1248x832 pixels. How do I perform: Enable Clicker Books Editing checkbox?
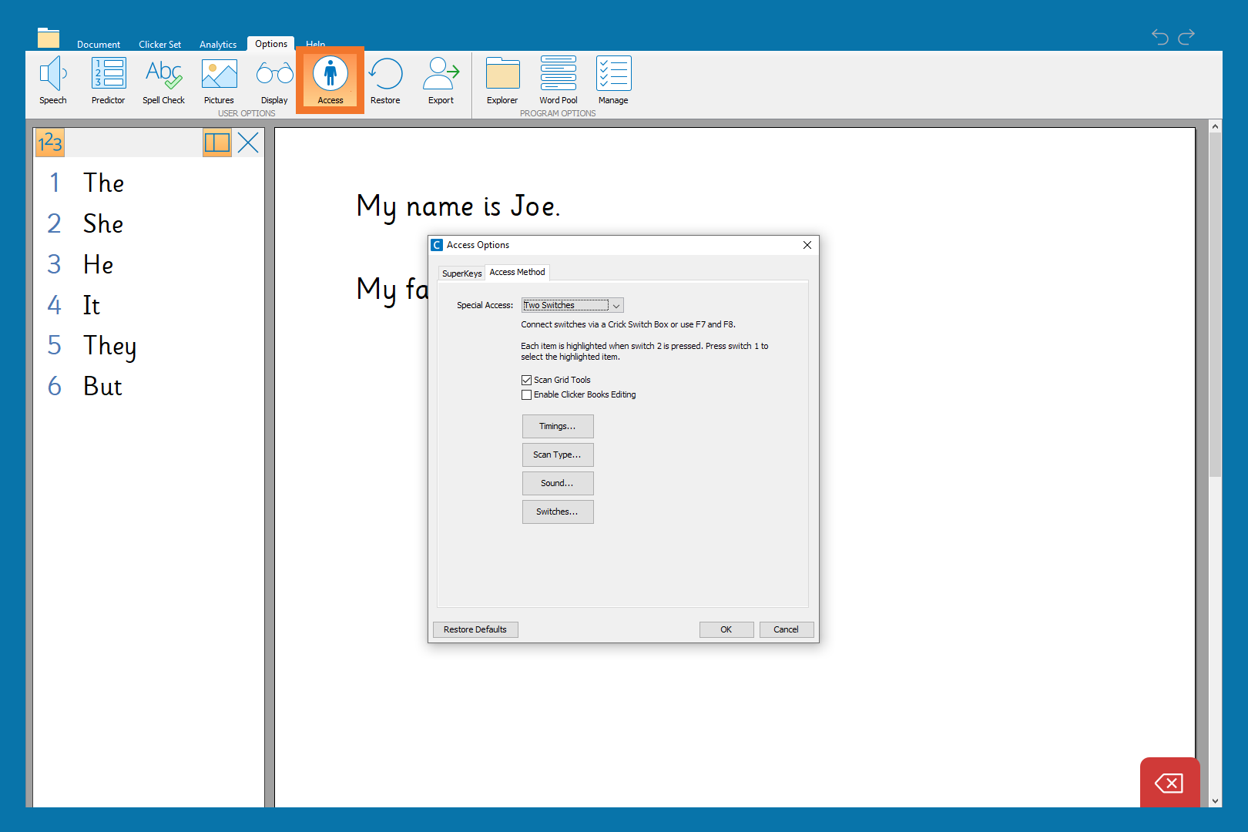click(x=527, y=394)
